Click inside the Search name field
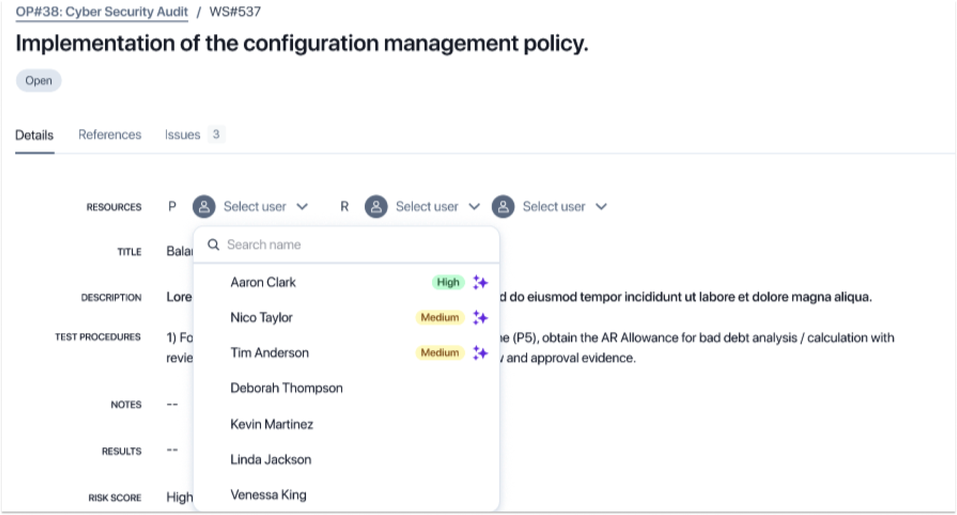 308,245
